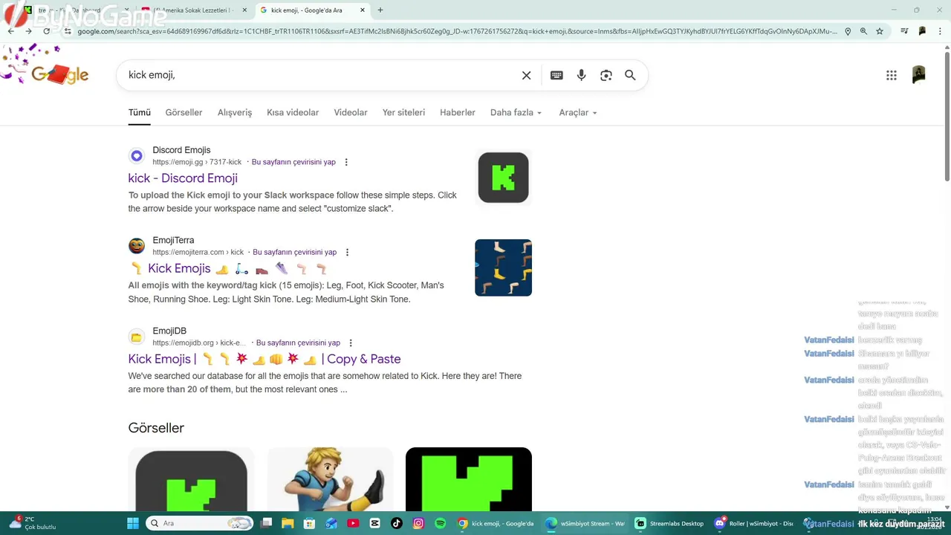The width and height of the screenshot is (951, 535).
Task: Click the green Kick logo thumbnail of Discord result
Action: (x=503, y=178)
